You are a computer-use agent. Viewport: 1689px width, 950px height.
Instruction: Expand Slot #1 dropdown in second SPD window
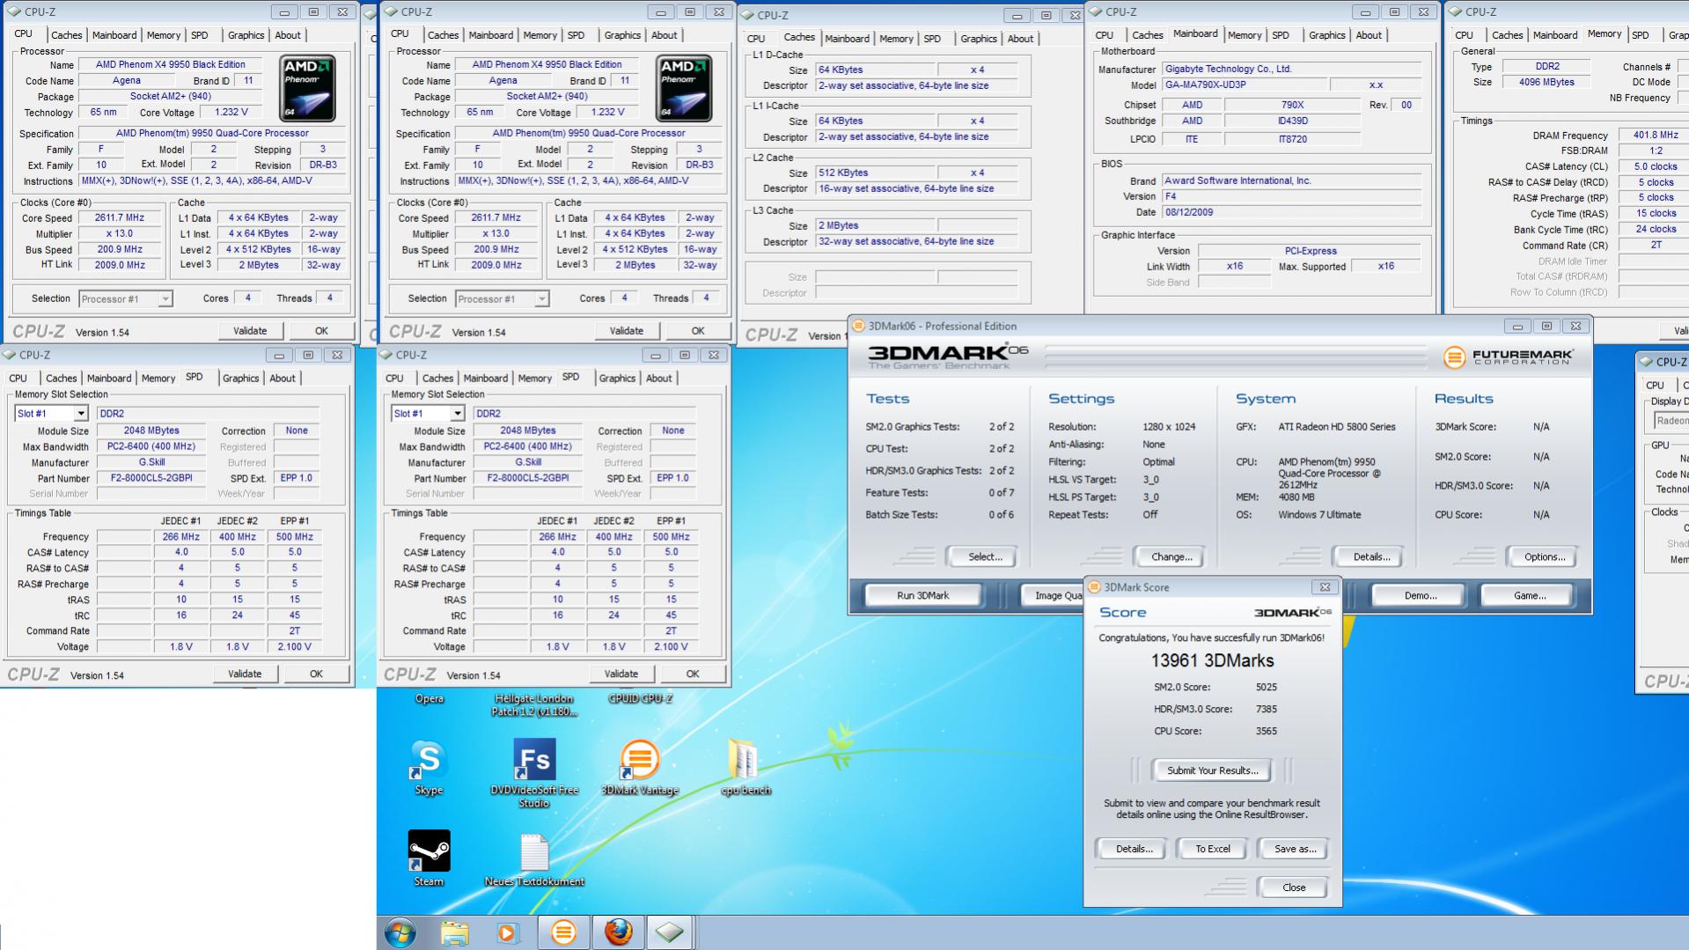point(457,414)
